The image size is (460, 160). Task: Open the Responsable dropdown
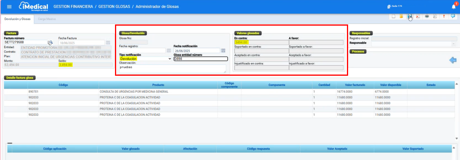pyautogui.click(x=453, y=44)
